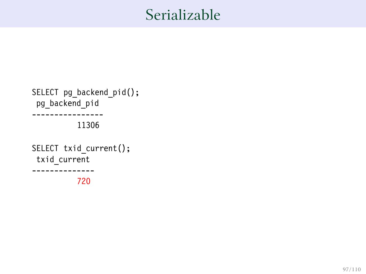Click SELECT keyword in the txid_current query
The image size is (366, 274).
45,148
